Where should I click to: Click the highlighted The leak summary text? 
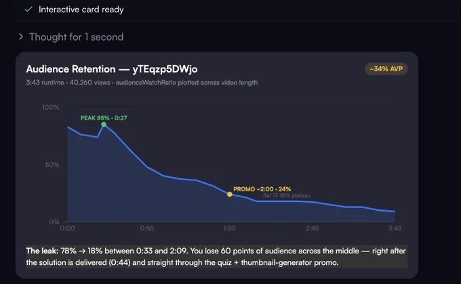pos(216,257)
